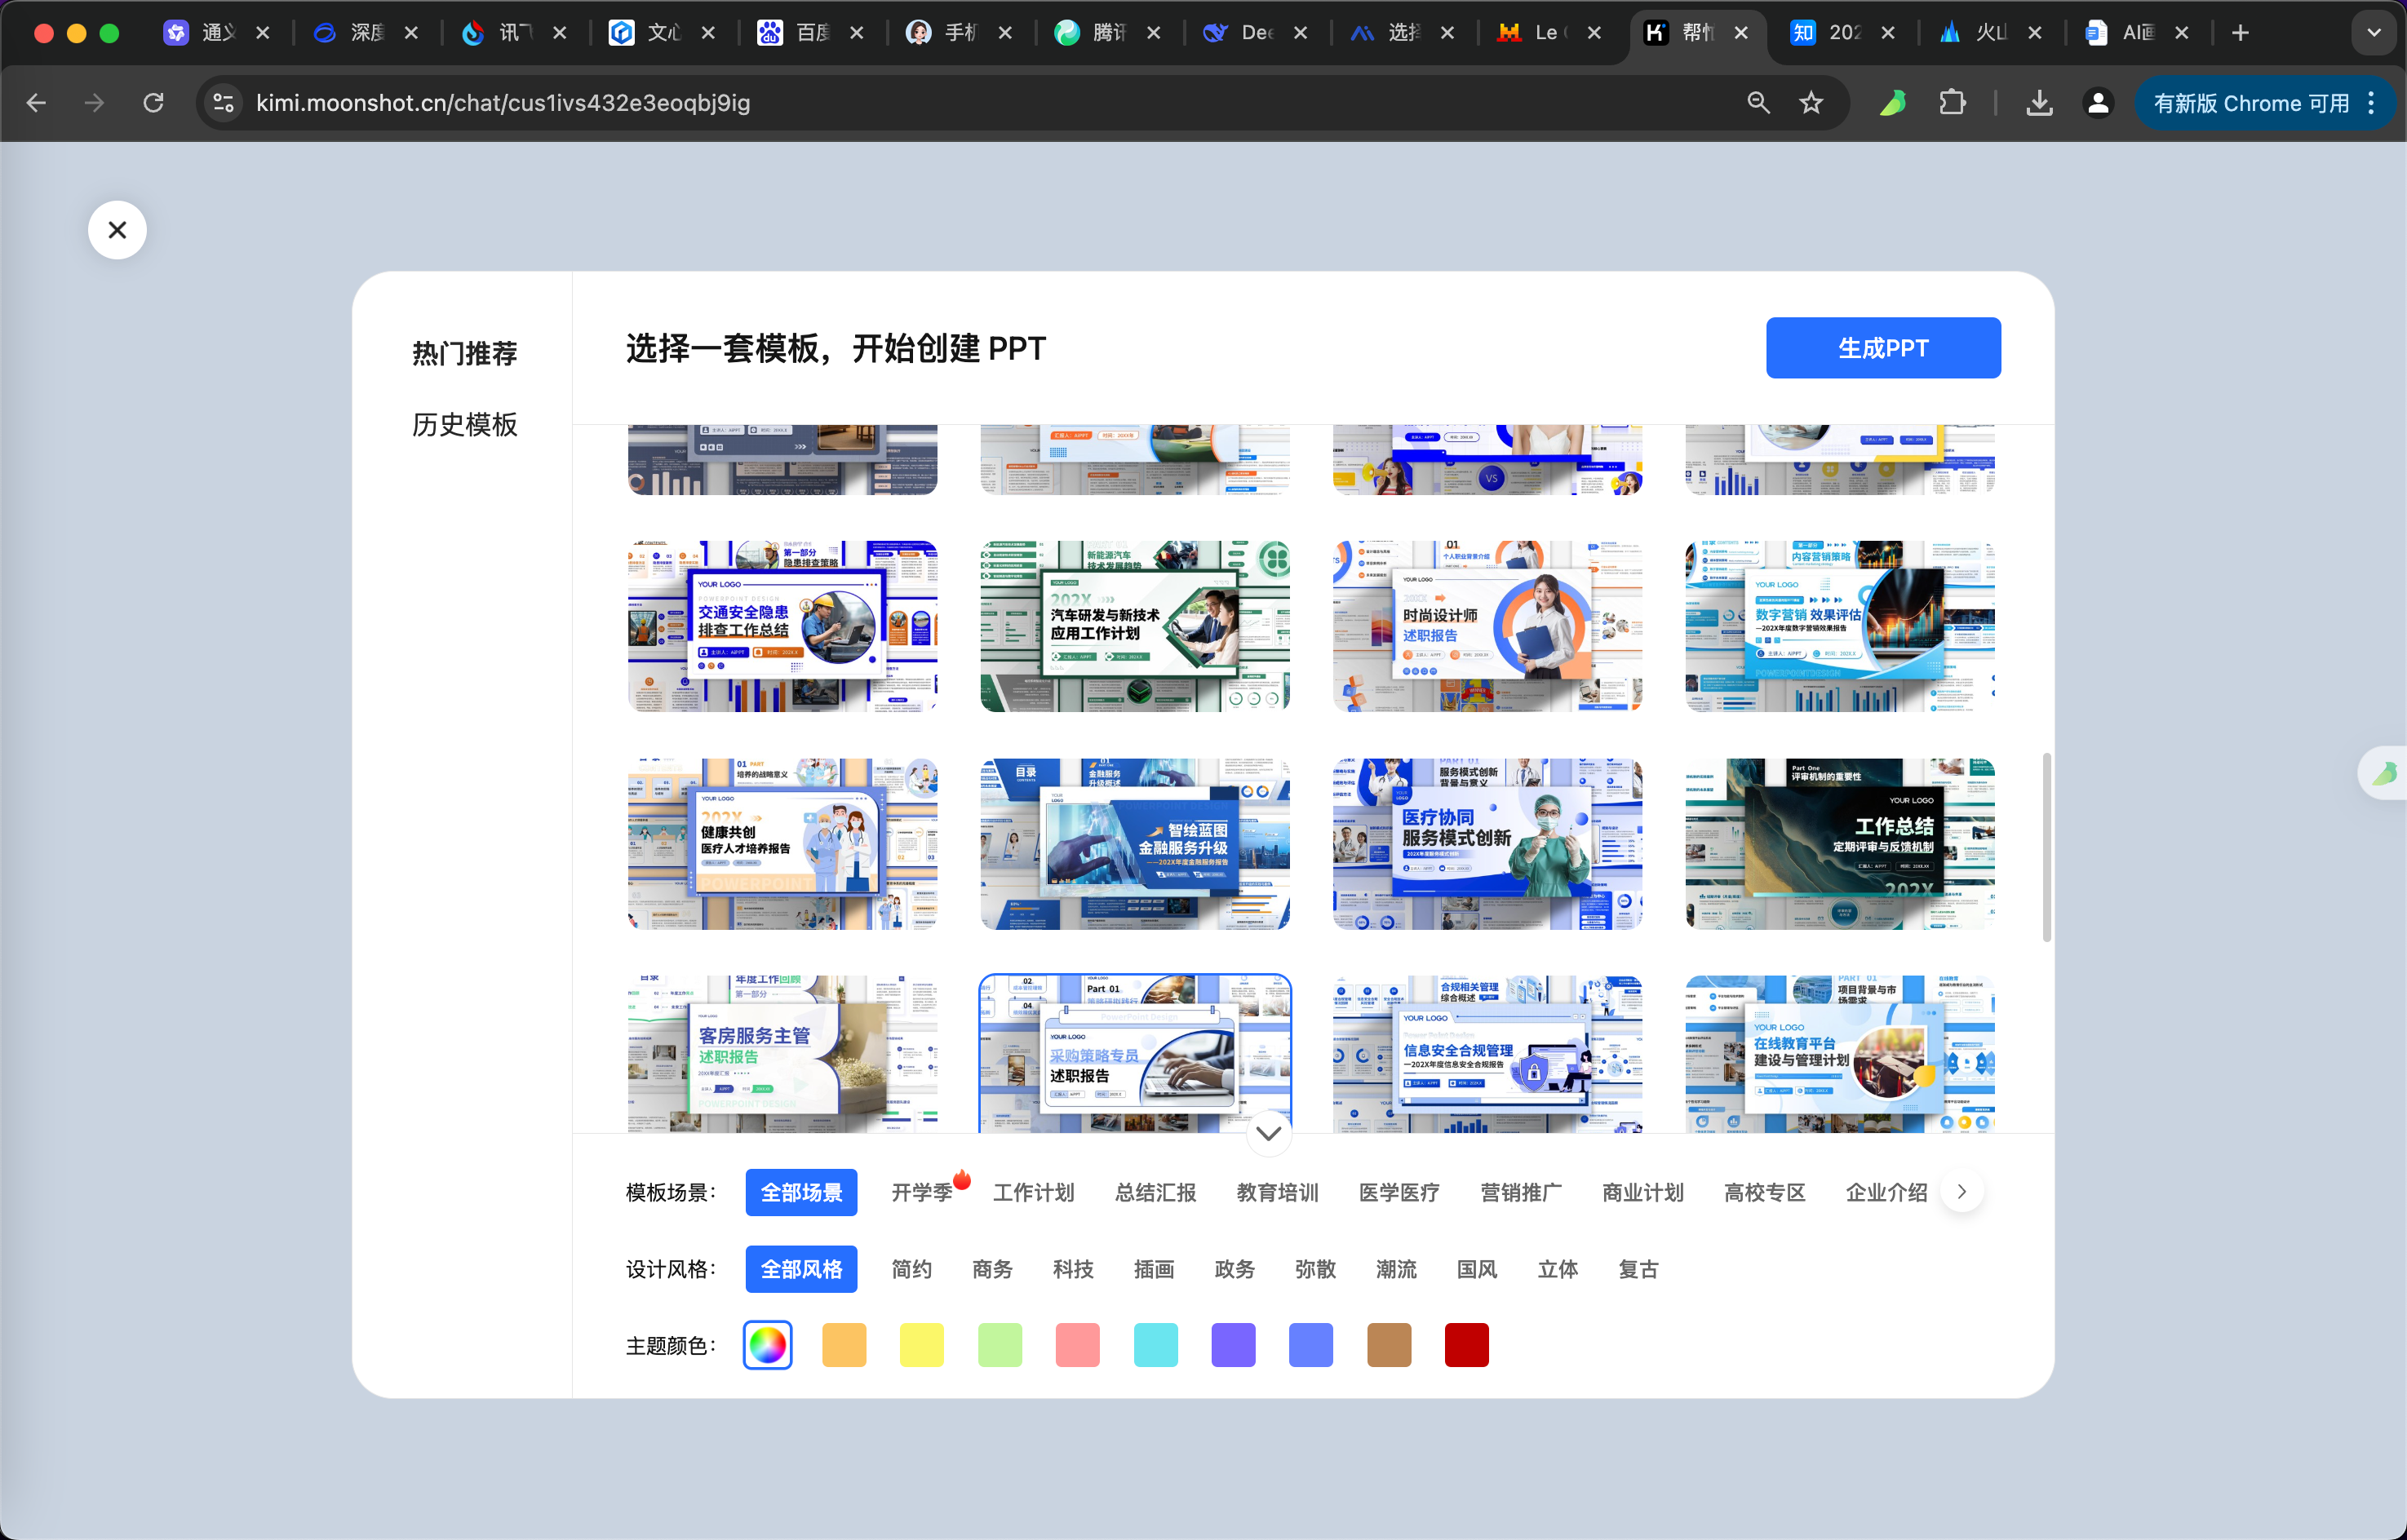Bookmark this page with star icon
Viewport: 2407px width, 1540px height.
(1811, 103)
